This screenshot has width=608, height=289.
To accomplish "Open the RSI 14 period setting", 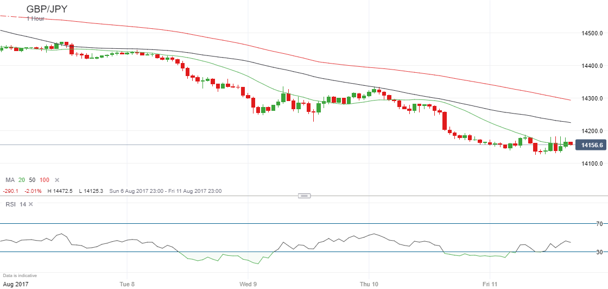I will 22,204.
